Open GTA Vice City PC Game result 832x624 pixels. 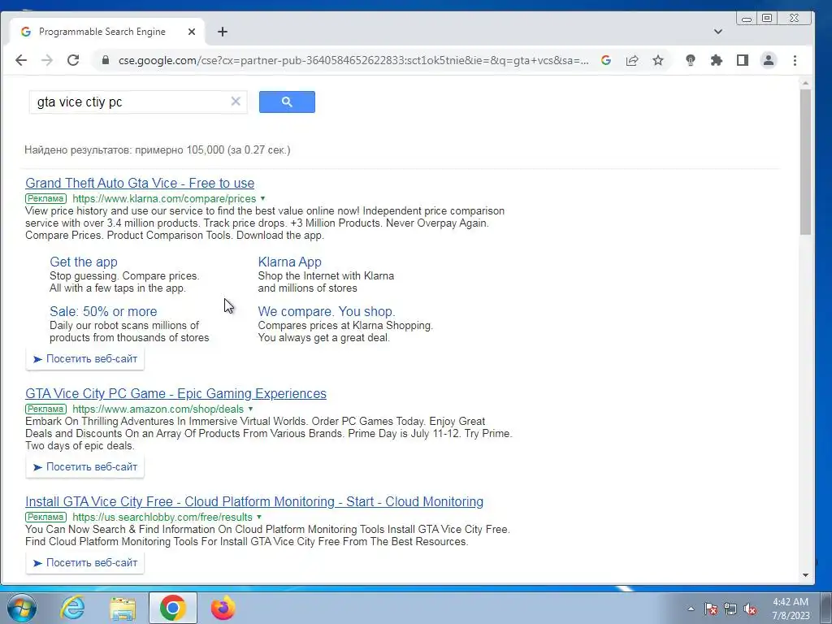coord(175,394)
